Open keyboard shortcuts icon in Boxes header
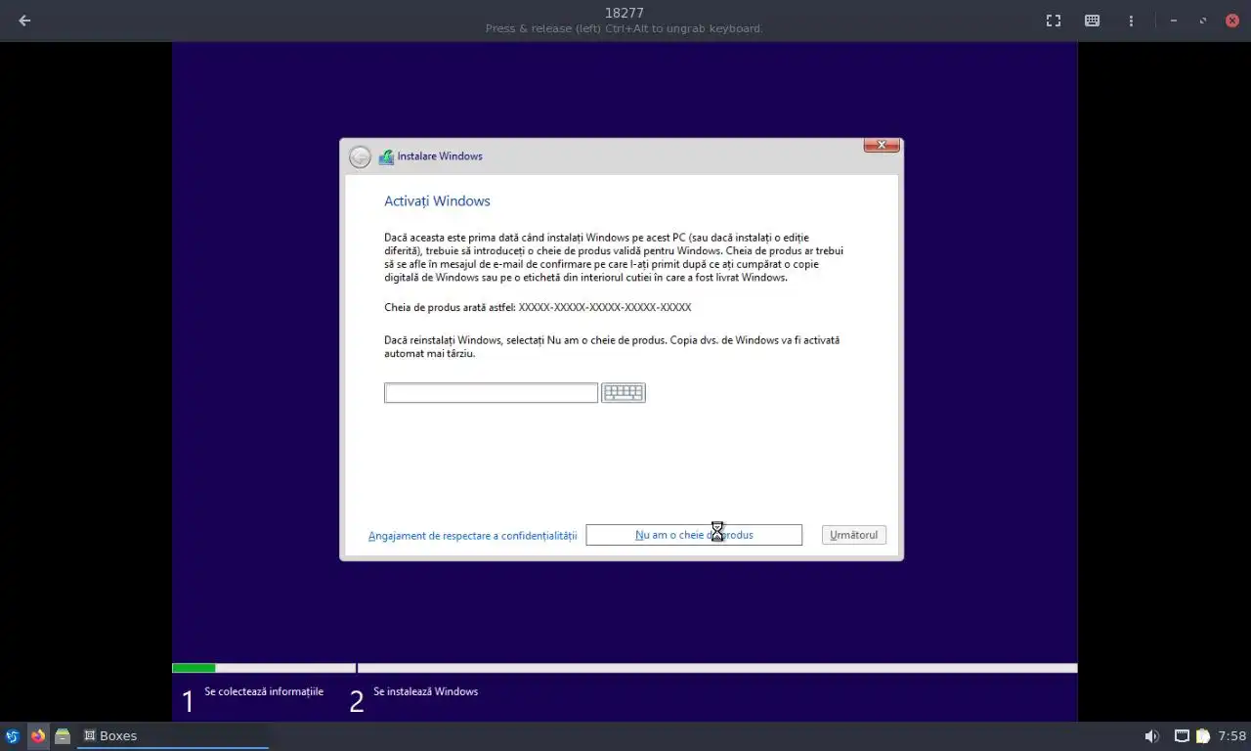Viewport: 1251px width, 751px height. 1093,21
